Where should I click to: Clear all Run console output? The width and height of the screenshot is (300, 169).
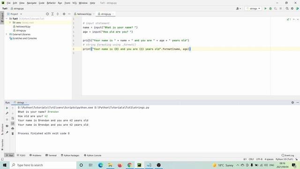13,133
